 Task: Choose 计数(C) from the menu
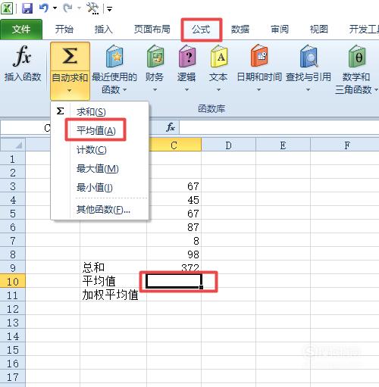tap(99, 150)
